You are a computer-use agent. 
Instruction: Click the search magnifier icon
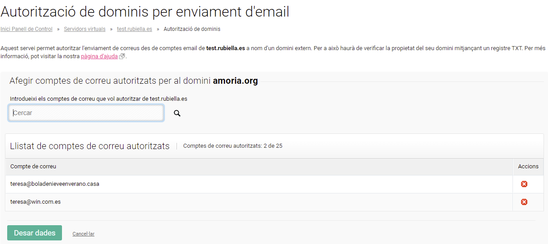pos(177,113)
